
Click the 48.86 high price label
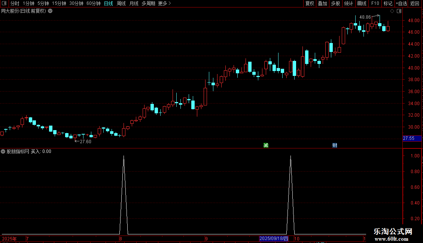click(365, 17)
